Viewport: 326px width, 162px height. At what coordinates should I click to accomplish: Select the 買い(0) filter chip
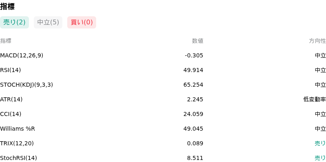(x=82, y=22)
